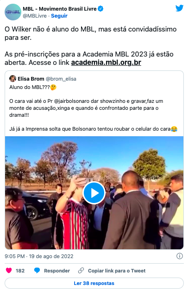Click the 182 likes count
The height and width of the screenshot is (291, 188).
pyautogui.click(x=20, y=271)
